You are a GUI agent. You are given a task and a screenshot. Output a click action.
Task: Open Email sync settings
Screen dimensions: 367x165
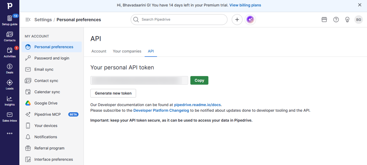pyautogui.click(x=52, y=69)
